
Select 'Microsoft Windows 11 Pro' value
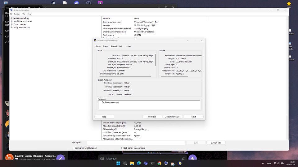pos(146,22)
